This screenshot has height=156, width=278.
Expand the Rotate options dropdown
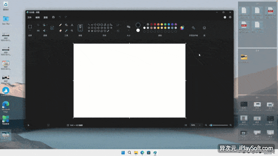click(47, 25)
